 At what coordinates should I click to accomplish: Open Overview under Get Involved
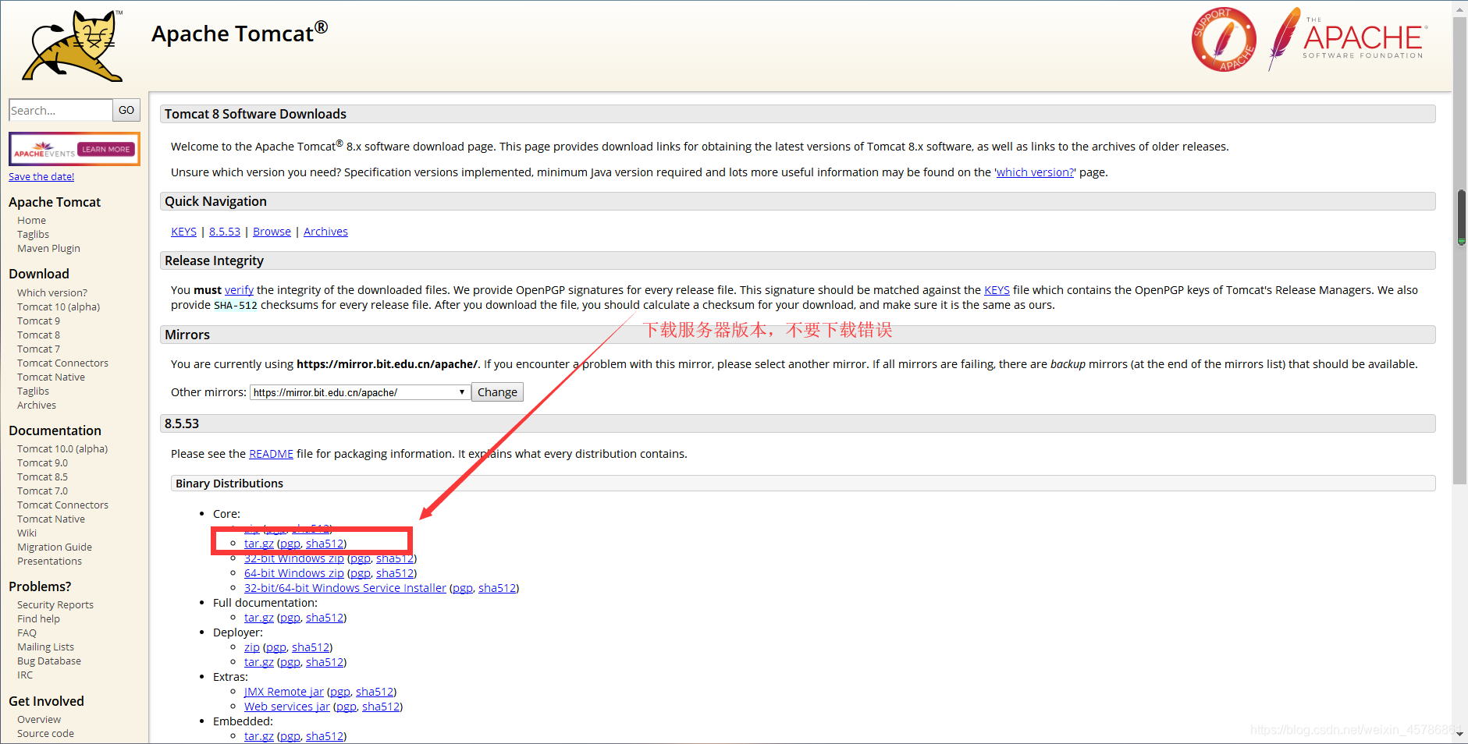(x=39, y=720)
